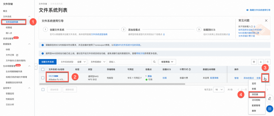Click help icon beside 计费方式 header
Screen dimensions: 274x116
click(x=190, y=69)
